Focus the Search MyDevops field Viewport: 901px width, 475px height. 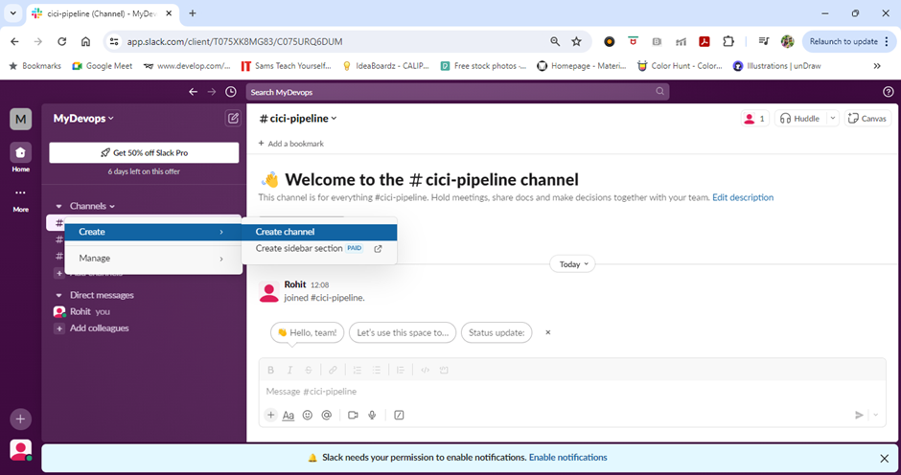tap(457, 92)
